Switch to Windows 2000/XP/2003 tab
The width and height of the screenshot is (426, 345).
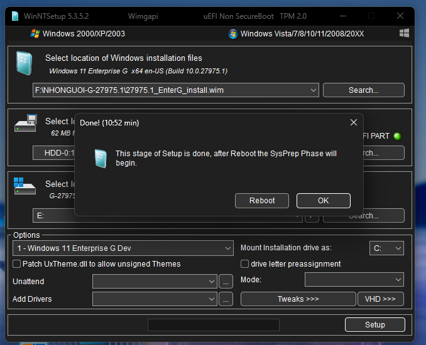pos(78,34)
